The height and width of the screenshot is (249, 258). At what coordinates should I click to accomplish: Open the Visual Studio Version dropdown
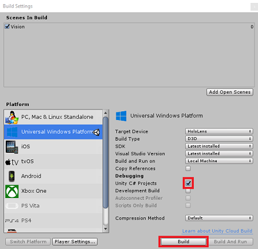219,154
